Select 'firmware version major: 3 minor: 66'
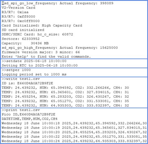This screenshot has height=144, width=148. (x=41, y=52)
